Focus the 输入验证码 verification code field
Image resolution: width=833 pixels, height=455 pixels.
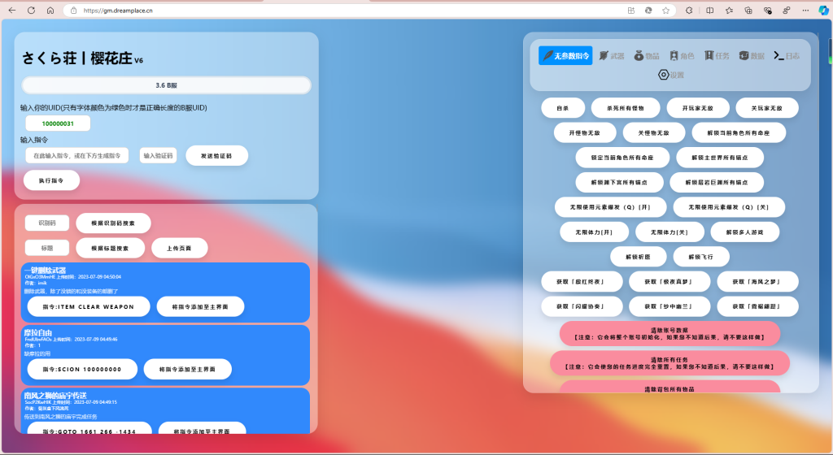click(x=159, y=156)
